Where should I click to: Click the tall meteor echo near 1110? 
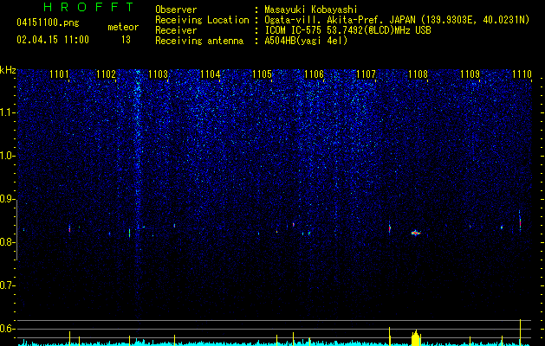520,221
